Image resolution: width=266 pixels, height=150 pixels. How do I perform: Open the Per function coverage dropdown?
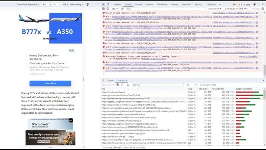coord(108,85)
